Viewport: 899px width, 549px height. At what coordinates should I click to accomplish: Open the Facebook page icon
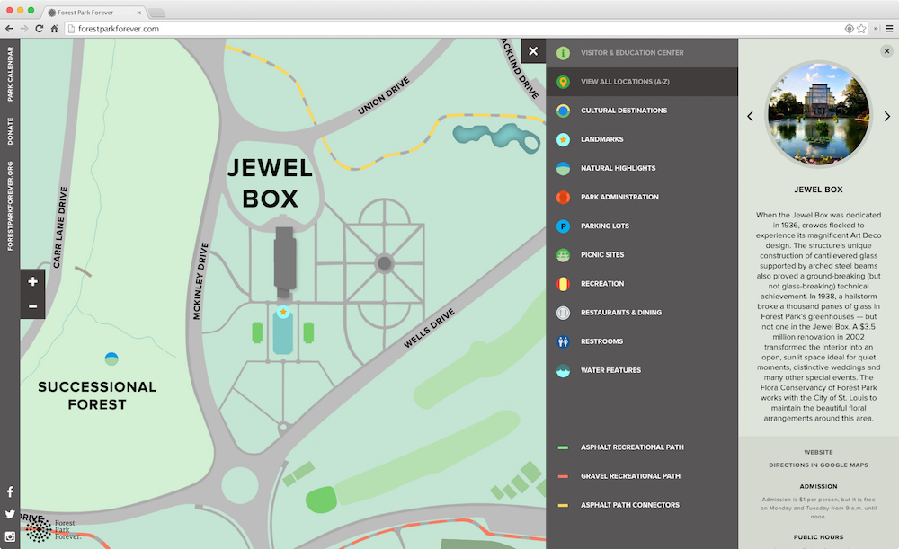coord(10,491)
